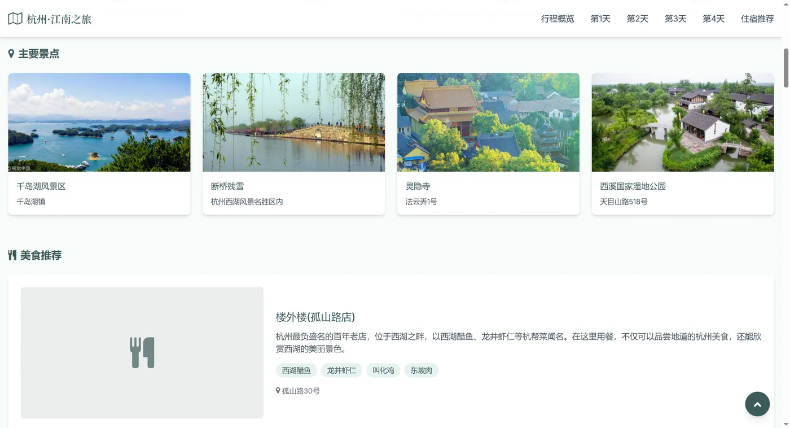This screenshot has height=428, width=790.
Task: Click the 龙井虾仁 tag pill
Action: pyautogui.click(x=341, y=370)
